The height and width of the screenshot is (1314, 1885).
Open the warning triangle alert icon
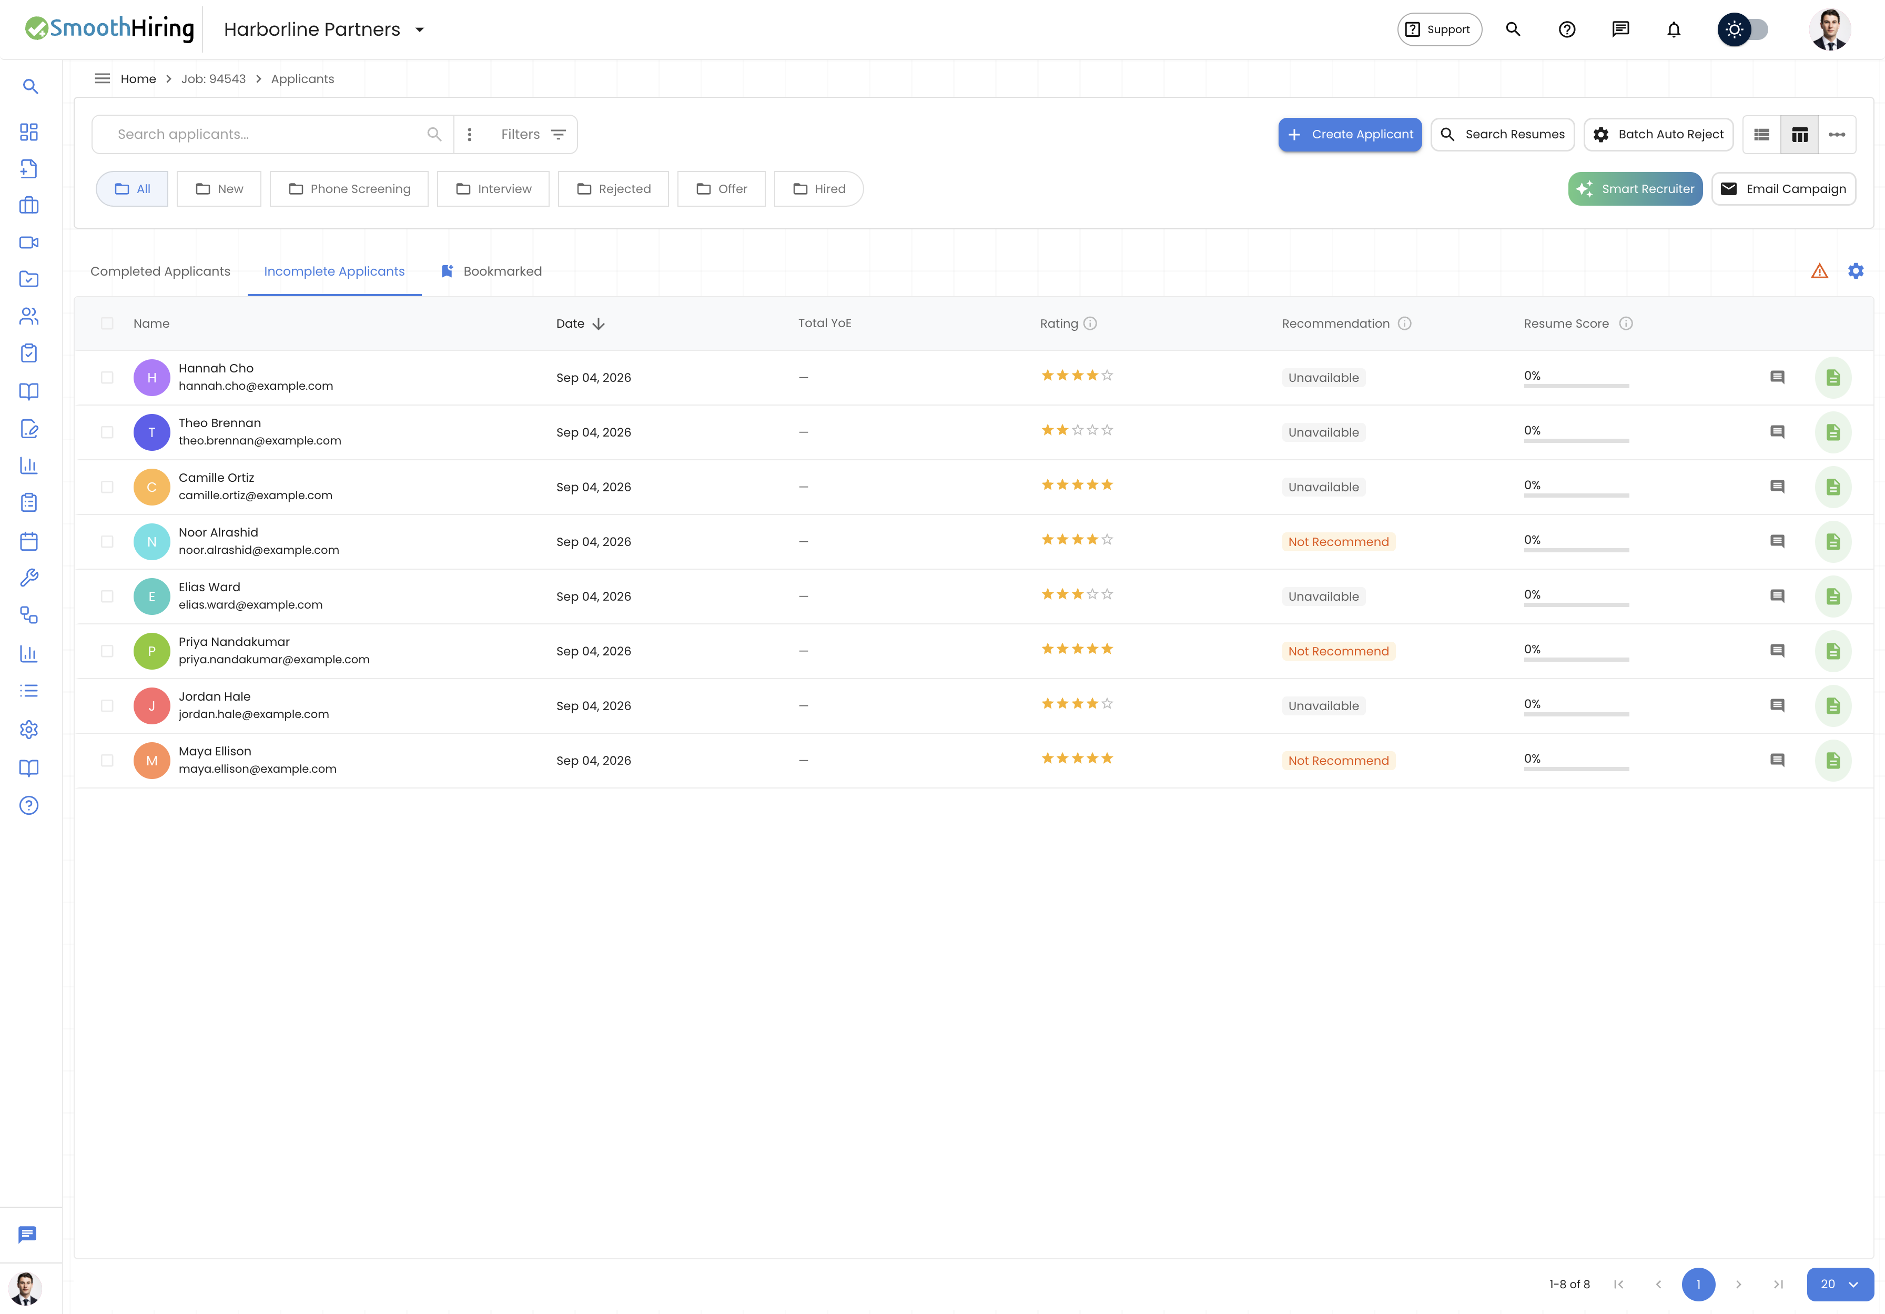pos(1819,271)
